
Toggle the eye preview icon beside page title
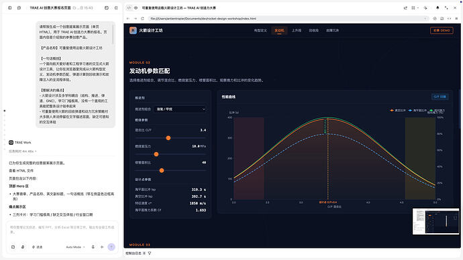[136, 8]
